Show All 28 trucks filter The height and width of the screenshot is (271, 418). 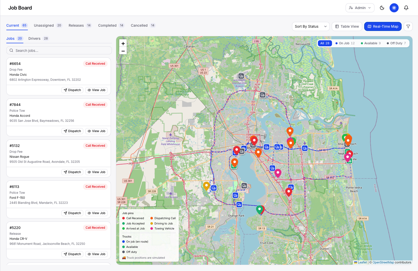(x=325, y=43)
